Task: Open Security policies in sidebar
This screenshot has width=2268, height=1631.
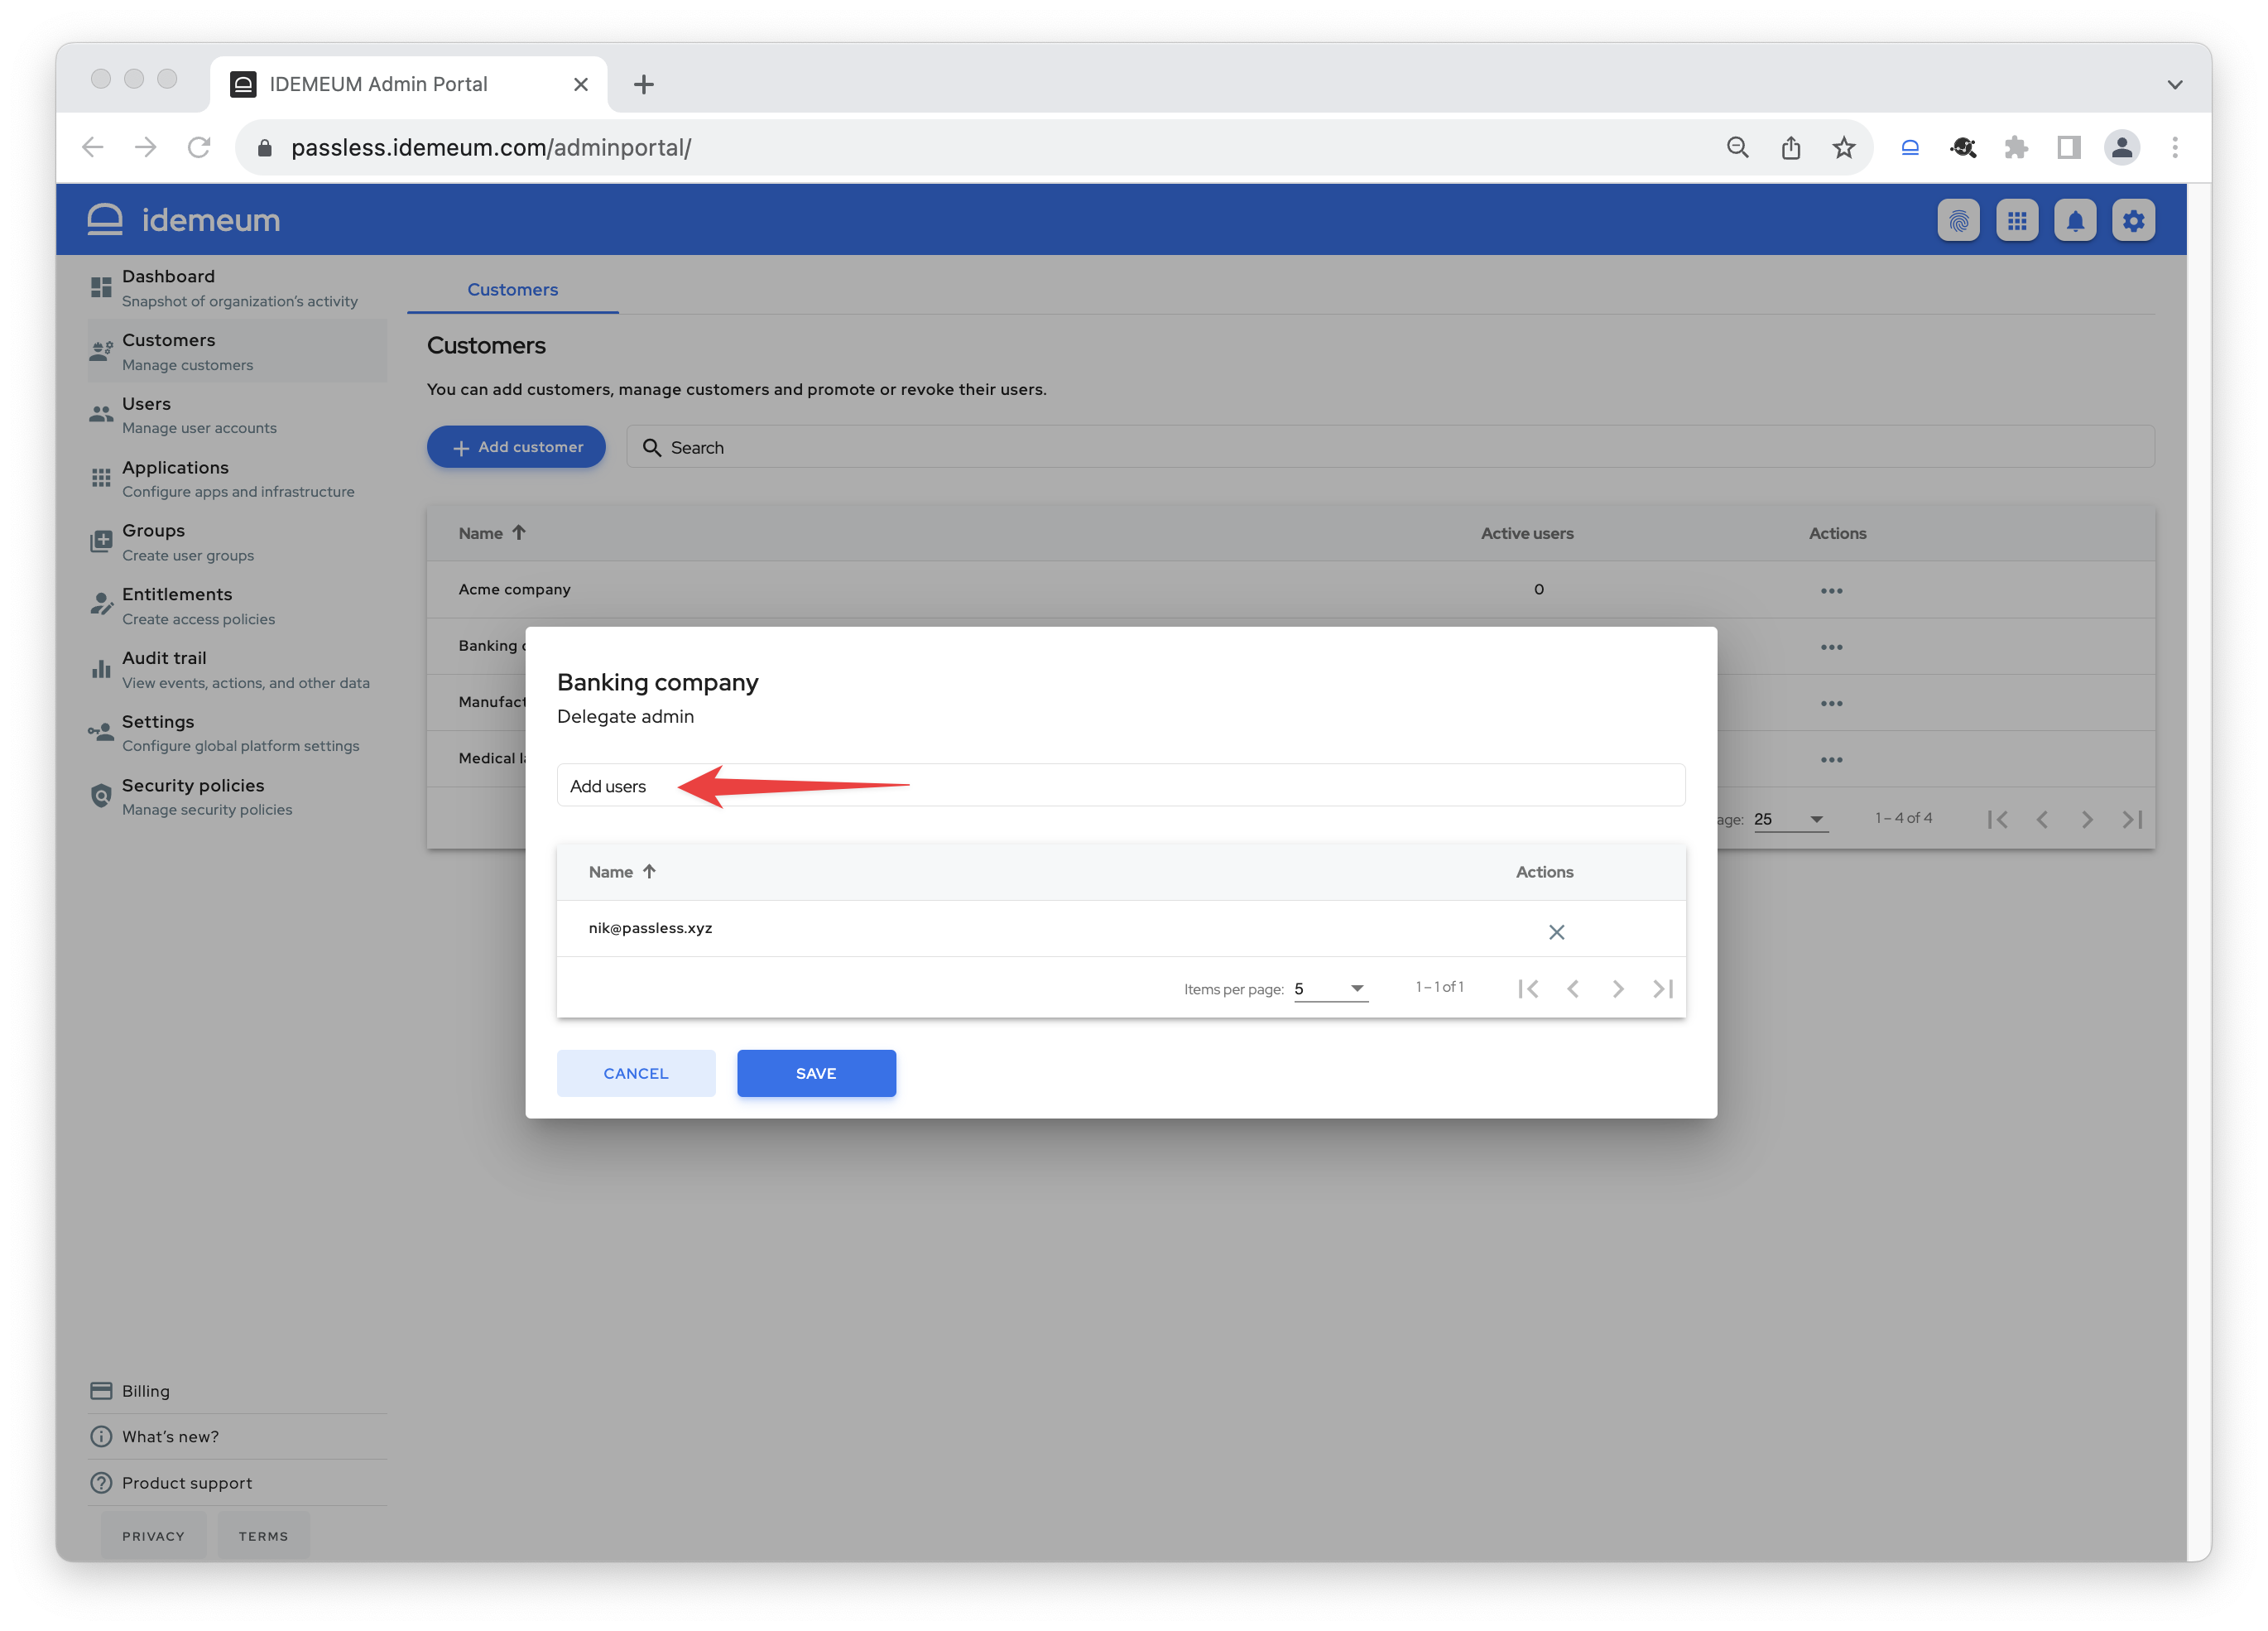Action: point(237,797)
